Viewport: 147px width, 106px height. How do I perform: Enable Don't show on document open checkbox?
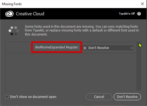tap(7, 97)
